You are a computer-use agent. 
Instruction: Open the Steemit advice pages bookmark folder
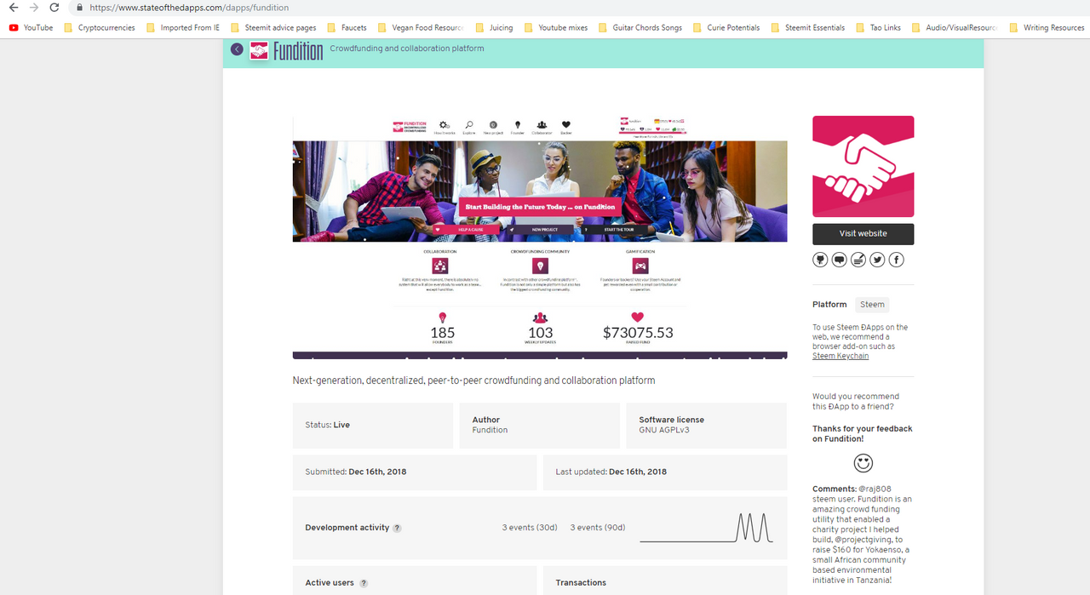[273, 27]
